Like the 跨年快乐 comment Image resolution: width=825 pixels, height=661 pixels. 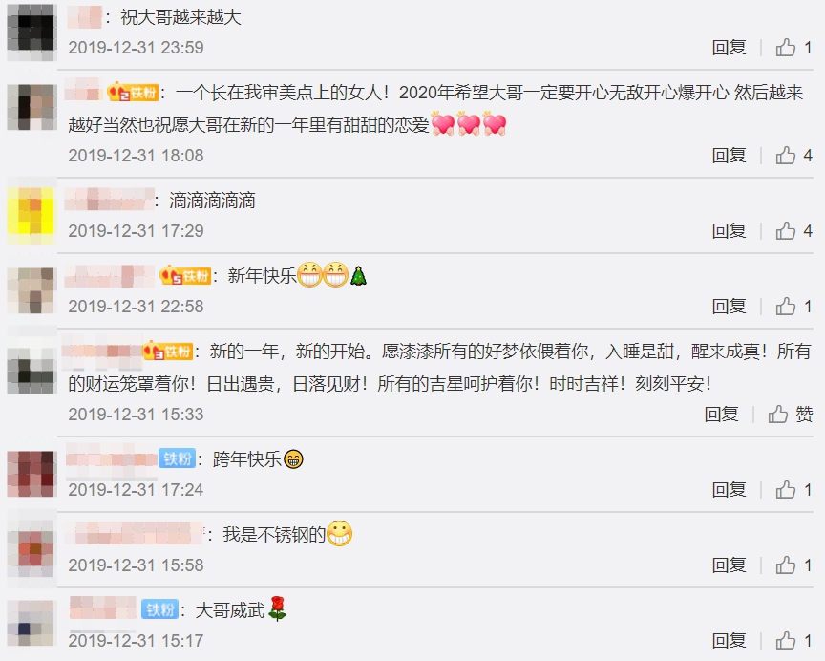pyautogui.click(x=793, y=489)
